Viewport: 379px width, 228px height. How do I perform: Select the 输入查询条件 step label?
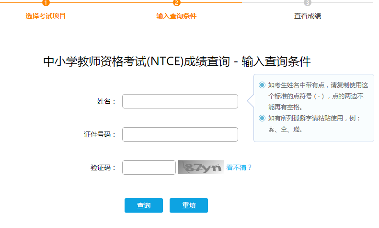click(176, 16)
